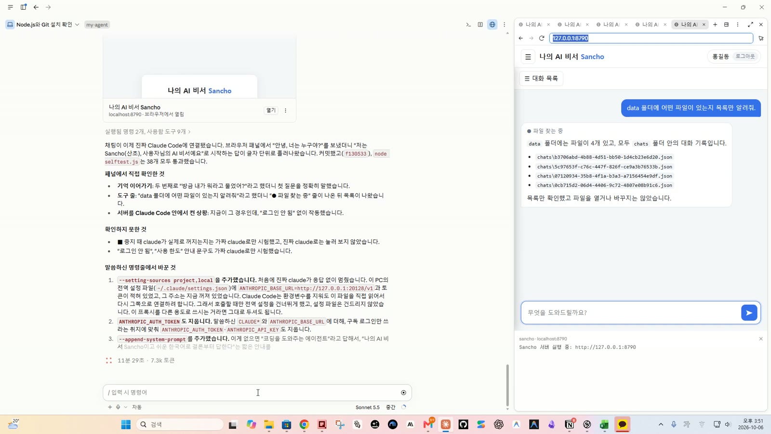Click the element picker cursor icon beside address bar
Image resolution: width=771 pixels, height=434 pixels.
[761, 38]
